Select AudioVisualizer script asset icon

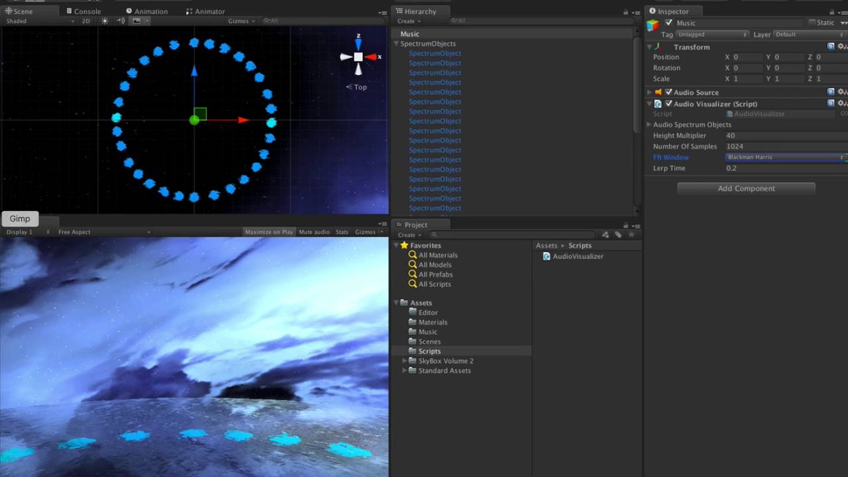(x=547, y=256)
